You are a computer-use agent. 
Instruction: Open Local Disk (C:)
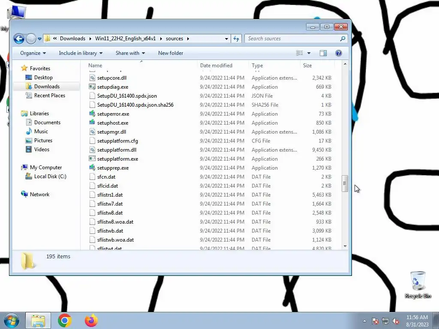click(x=50, y=176)
